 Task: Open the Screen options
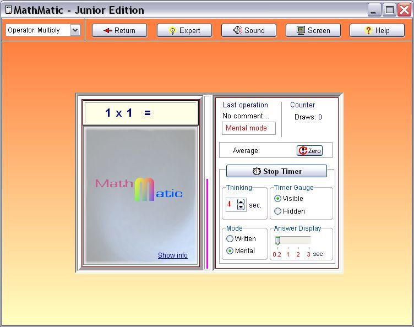pyautogui.click(x=313, y=31)
